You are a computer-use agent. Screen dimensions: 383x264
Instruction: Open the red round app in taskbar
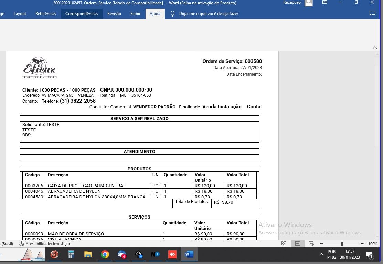(x=54, y=254)
